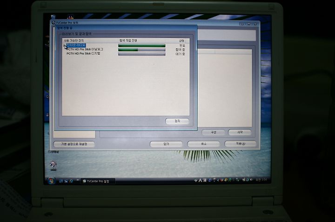This screenshot has width=335, height=222.
Task: Click the 시작 start button in settings window
Action: [x=240, y=132]
